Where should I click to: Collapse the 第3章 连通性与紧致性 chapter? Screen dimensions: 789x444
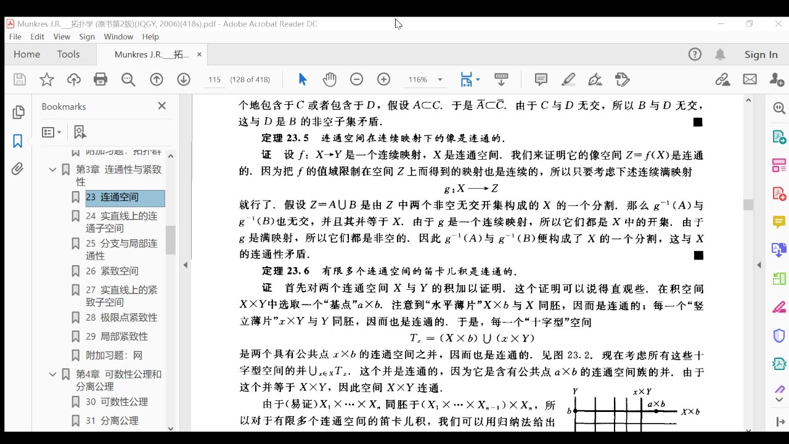[x=53, y=170]
